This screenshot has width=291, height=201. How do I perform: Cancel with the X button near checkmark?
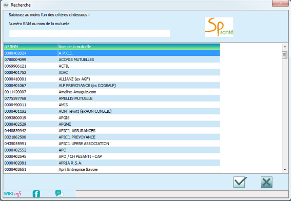tap(266, 182)
